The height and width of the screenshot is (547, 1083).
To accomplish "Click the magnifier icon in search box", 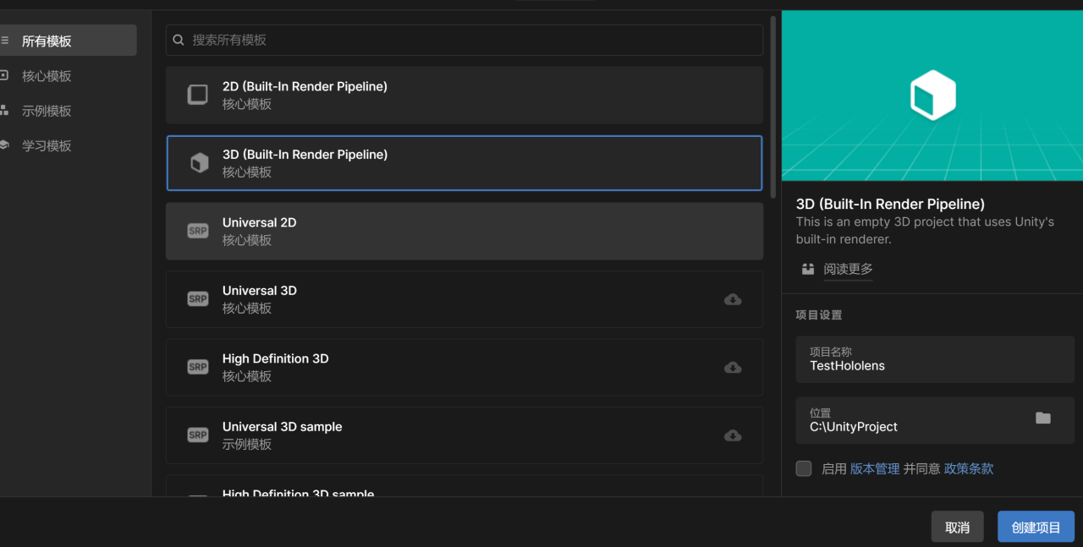I will click(179, 40).
